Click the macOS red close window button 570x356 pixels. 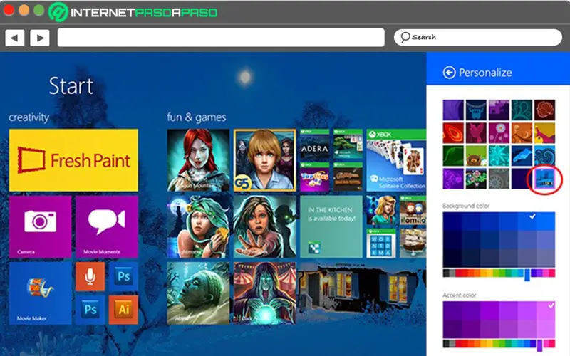click(9, 10)
